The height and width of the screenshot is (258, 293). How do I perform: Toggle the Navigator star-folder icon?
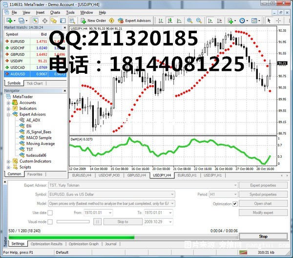pos(54,21)
